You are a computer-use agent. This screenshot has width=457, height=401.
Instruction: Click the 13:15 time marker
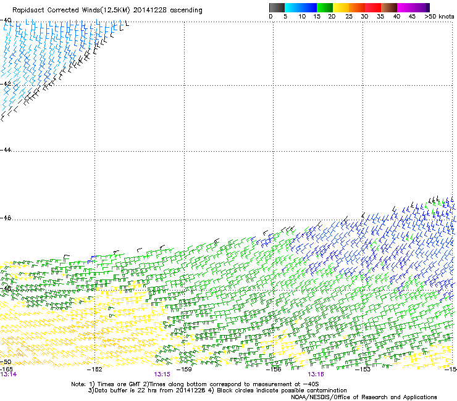tap(162, 374)
